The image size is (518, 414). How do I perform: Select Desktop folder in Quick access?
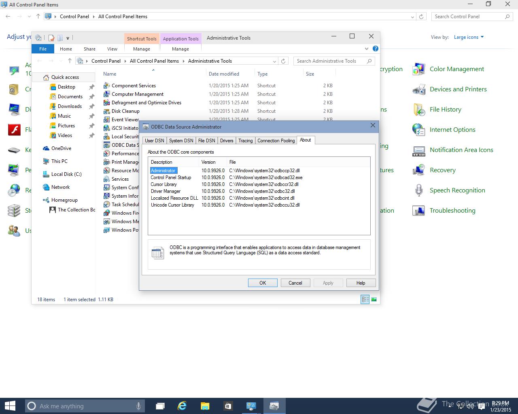coord(66,87)
